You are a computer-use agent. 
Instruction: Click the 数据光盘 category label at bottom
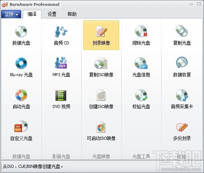[x=21, y=156]
